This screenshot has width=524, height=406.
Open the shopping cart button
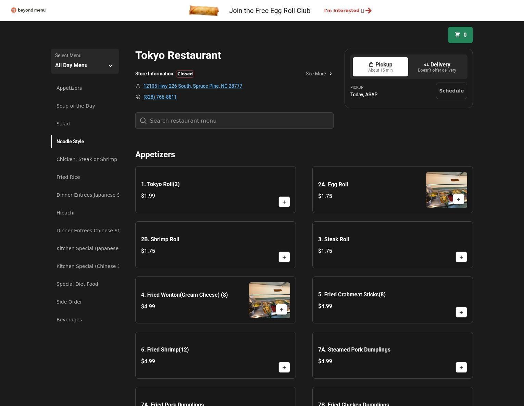(x=460, y=35)
